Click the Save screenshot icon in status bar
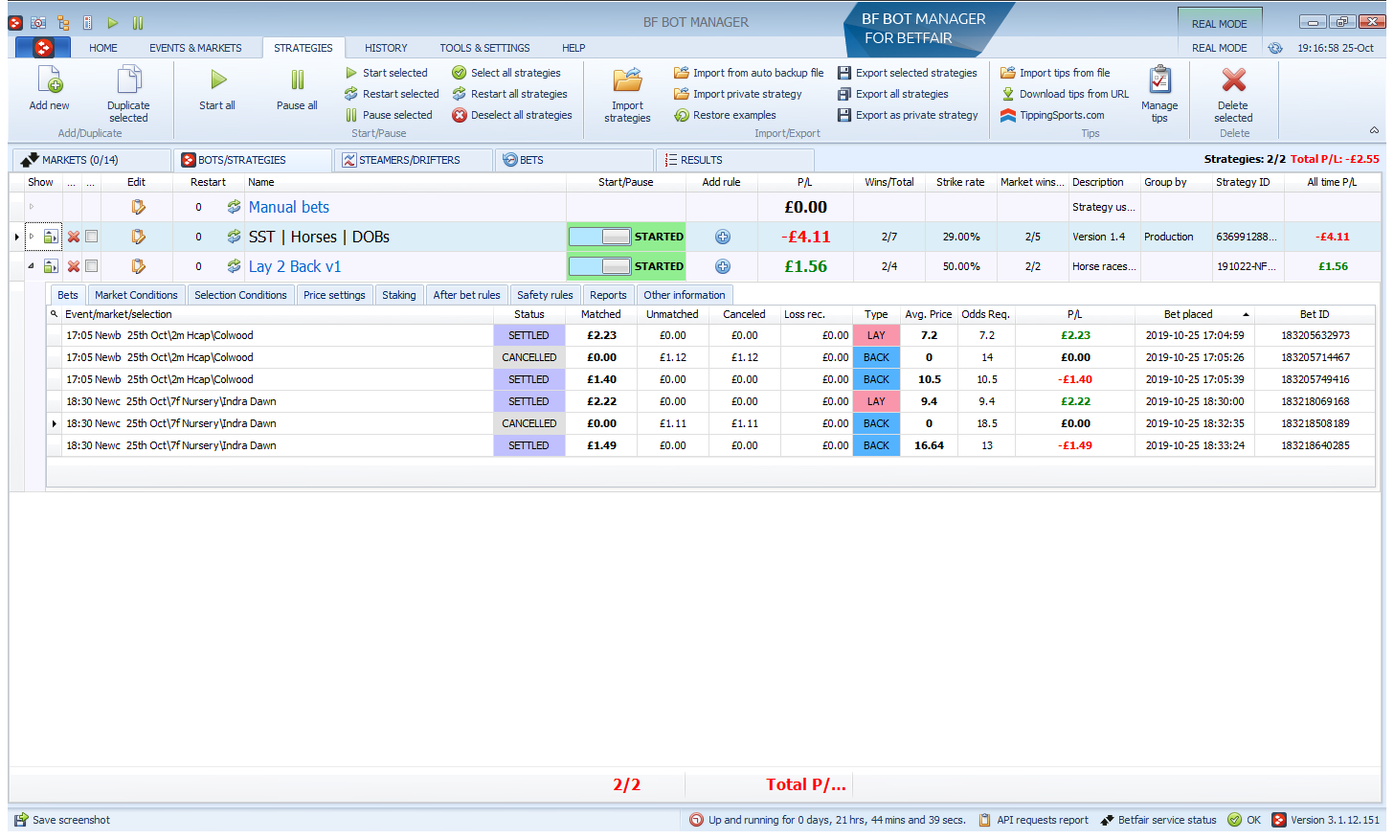 pos(21,820)
